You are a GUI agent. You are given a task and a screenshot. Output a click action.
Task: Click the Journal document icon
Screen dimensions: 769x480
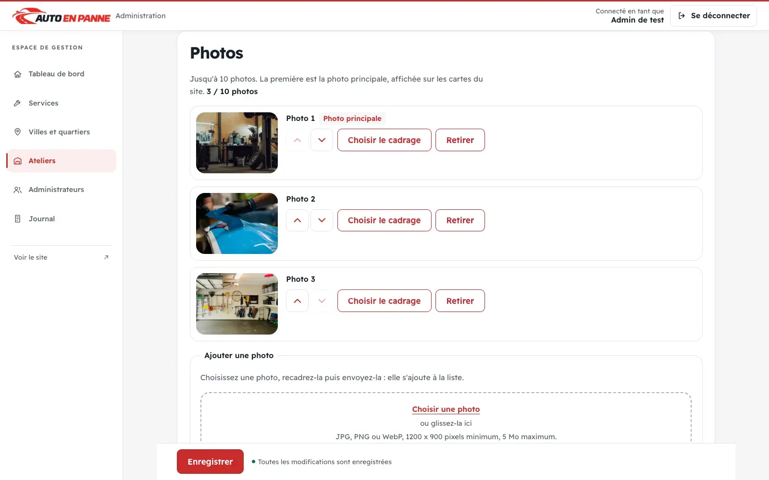(18, 219)
